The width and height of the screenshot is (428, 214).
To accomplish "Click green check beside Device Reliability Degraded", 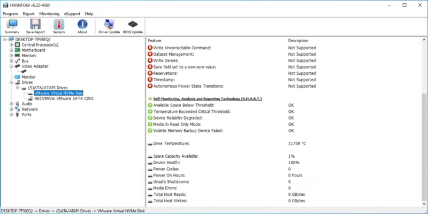I will [x=150, y=118].
